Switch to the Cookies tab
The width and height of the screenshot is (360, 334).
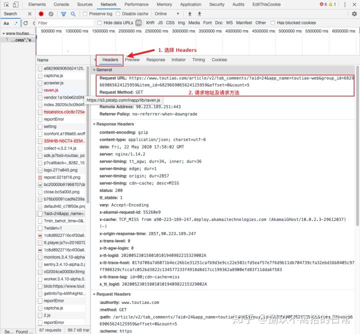pos(219,59)
